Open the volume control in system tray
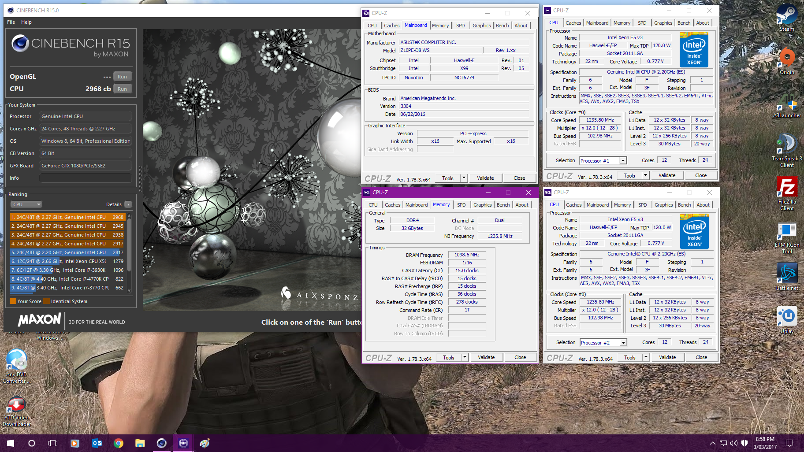The height and width of the screenshot is (452, 804). click(734, 443)
